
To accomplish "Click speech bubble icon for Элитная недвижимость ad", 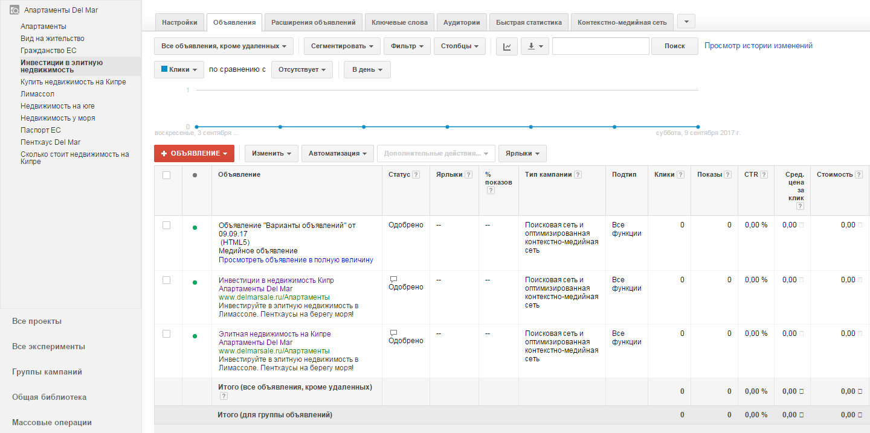I will 393,333.
